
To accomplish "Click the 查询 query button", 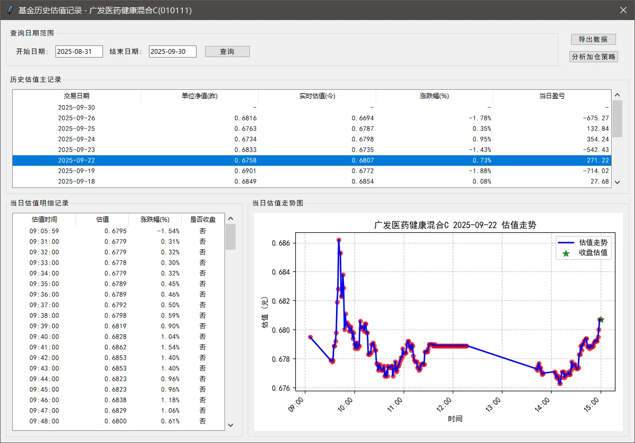I will (x=227, y=51).
